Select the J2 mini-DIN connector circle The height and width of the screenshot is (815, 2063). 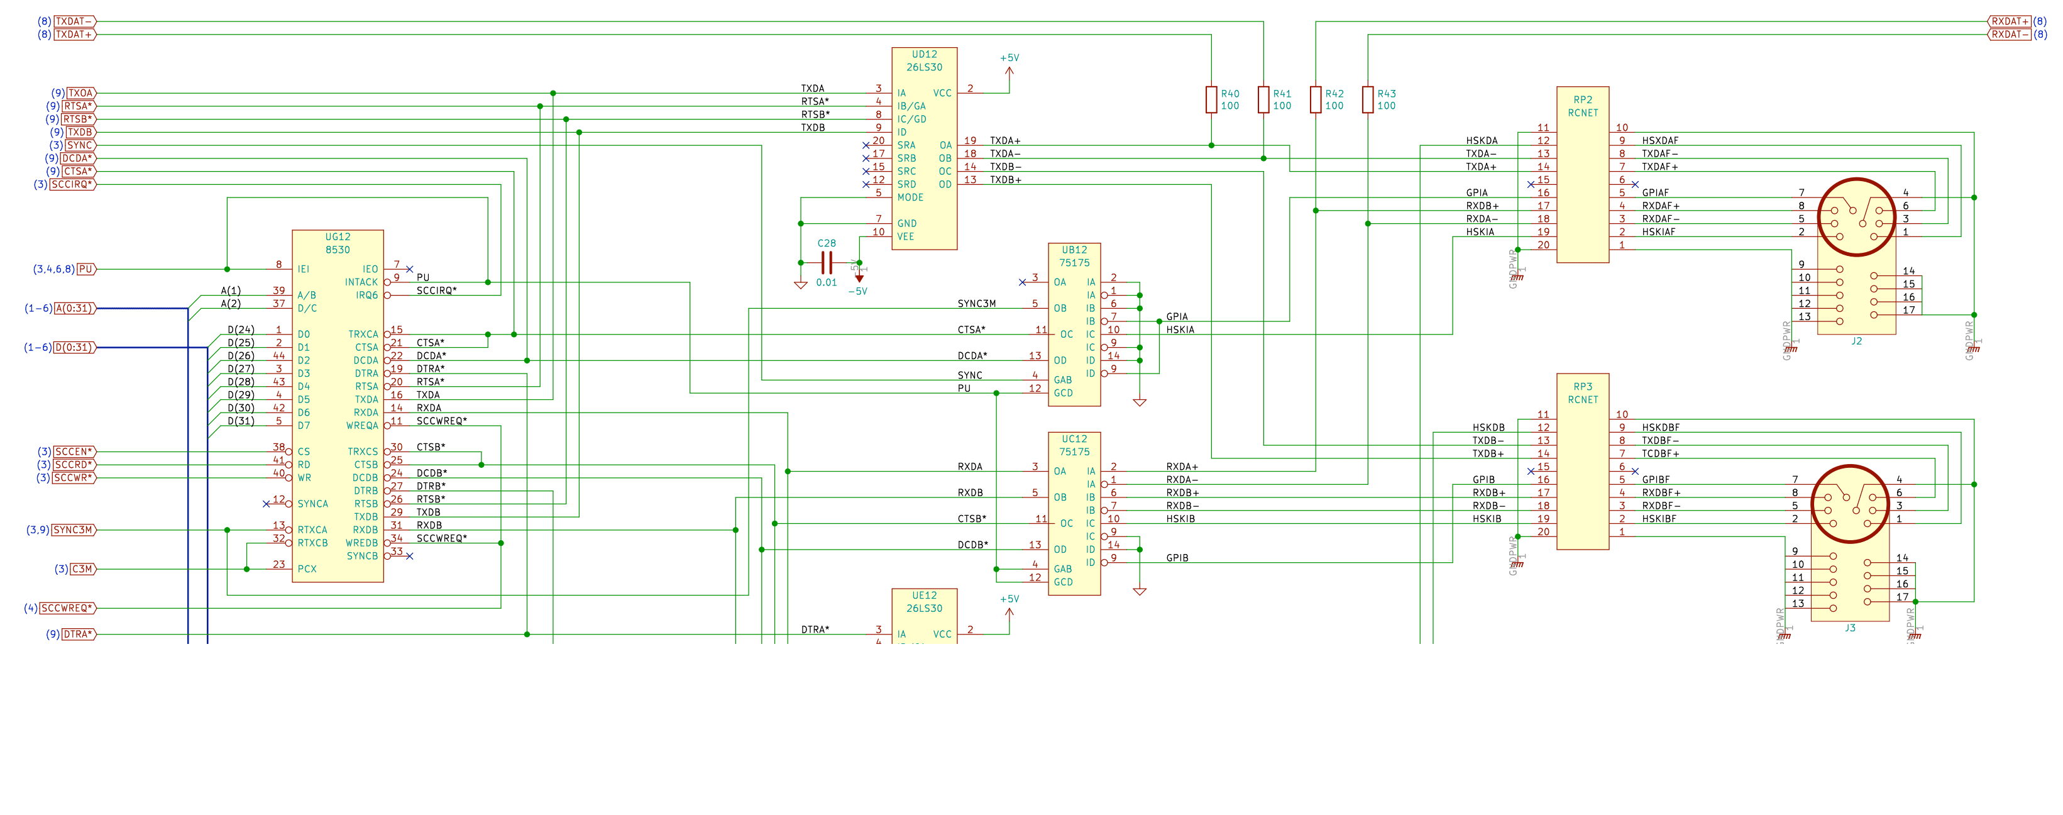pyautogui.click(x=1856, y=217)
